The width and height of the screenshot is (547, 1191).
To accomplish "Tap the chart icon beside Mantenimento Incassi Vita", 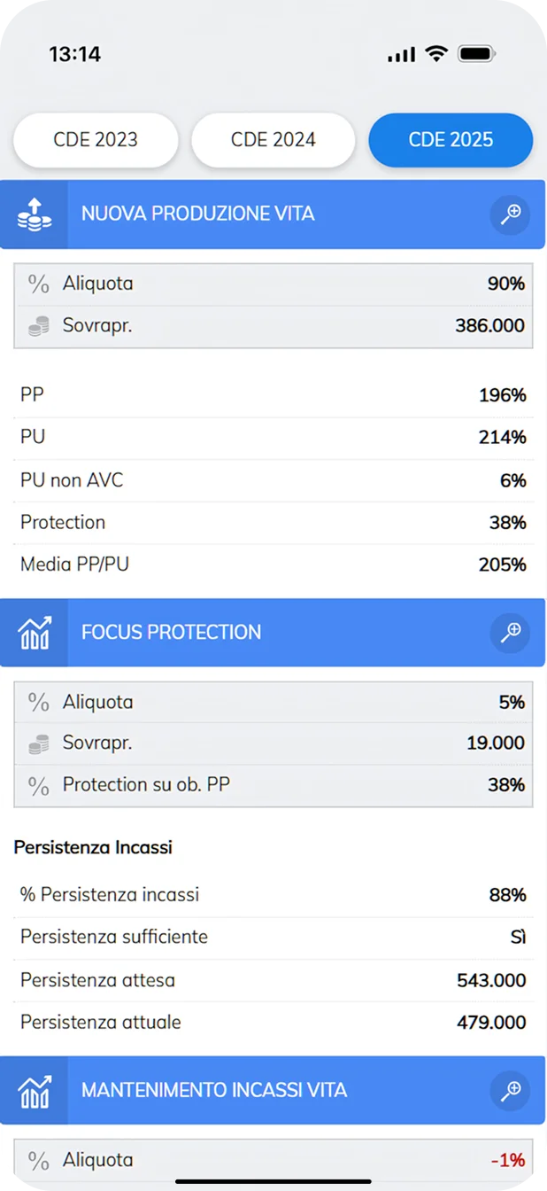I will tap(35, 1090).
